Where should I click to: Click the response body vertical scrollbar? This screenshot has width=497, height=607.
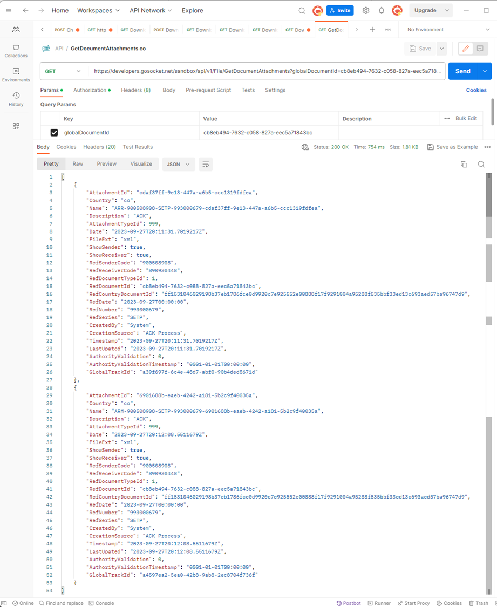[488, 383]
